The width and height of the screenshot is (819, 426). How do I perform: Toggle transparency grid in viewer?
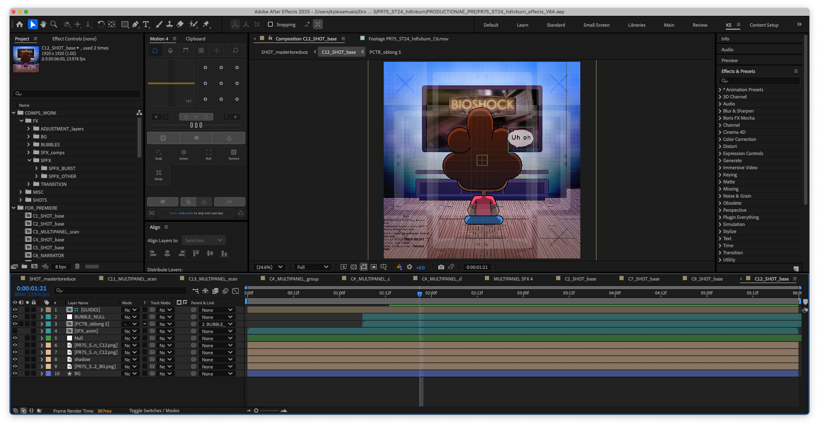tap(354, 267)
